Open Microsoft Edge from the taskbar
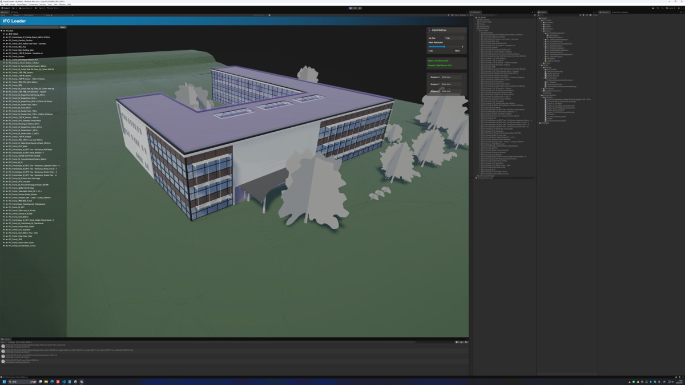Screen dimensions: 685x385 tap(52, 382)
